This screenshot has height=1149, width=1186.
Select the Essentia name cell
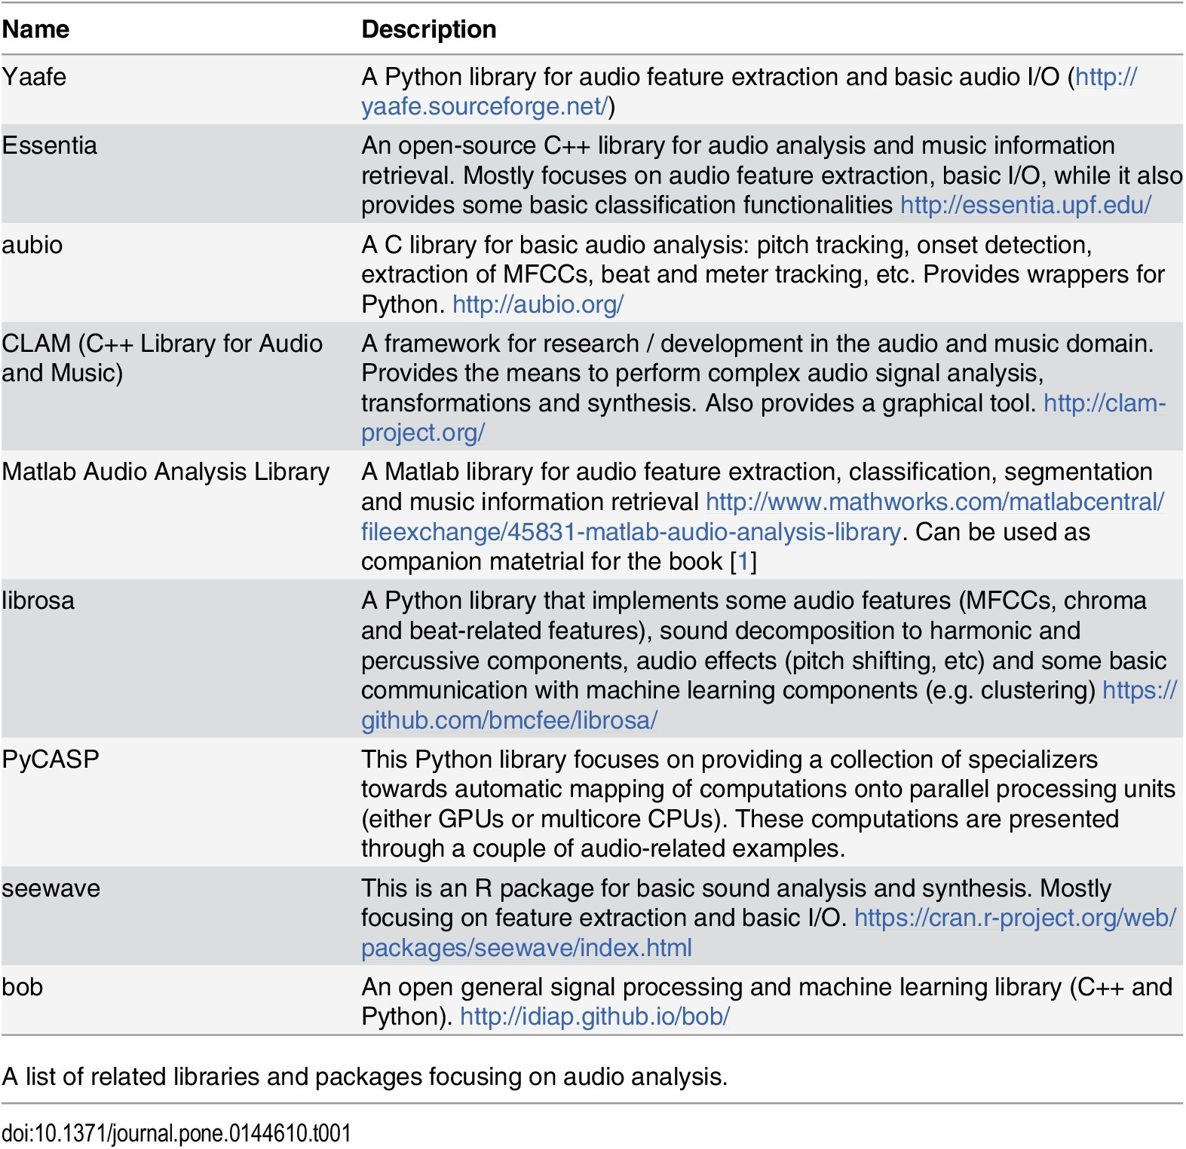point(50,145)
